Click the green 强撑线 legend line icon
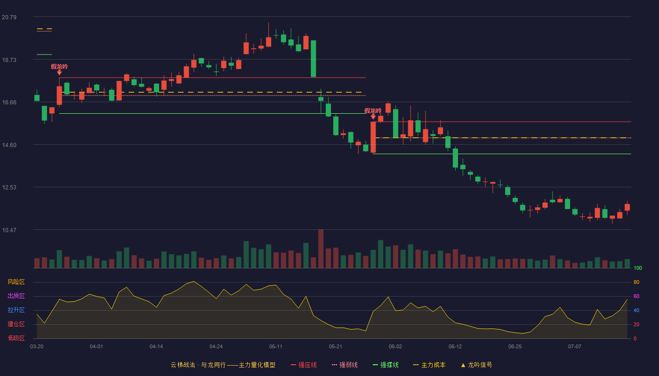Screen dimensions: 659x376 coord(376,365)
